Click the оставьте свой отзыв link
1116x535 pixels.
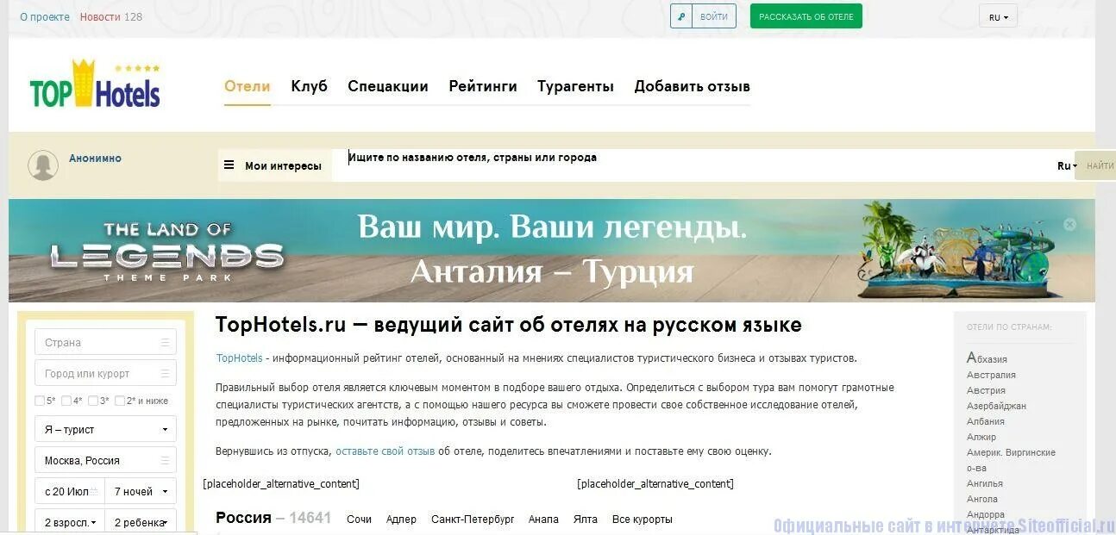(385, 451)
